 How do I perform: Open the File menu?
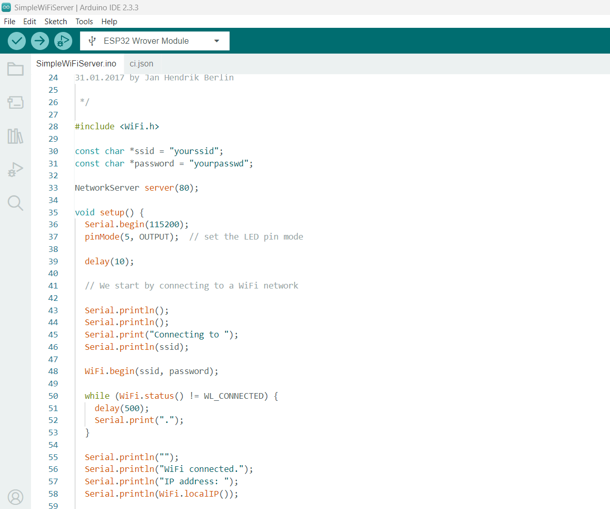tap(10, 21)
